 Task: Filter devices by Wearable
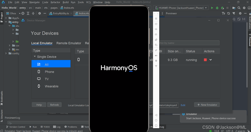[x=51, y=86]
